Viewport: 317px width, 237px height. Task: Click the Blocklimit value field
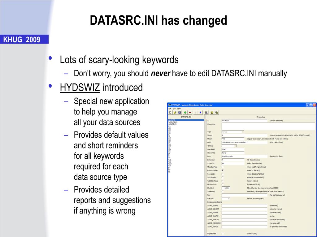pyautogui.click(x=226, y=188)
